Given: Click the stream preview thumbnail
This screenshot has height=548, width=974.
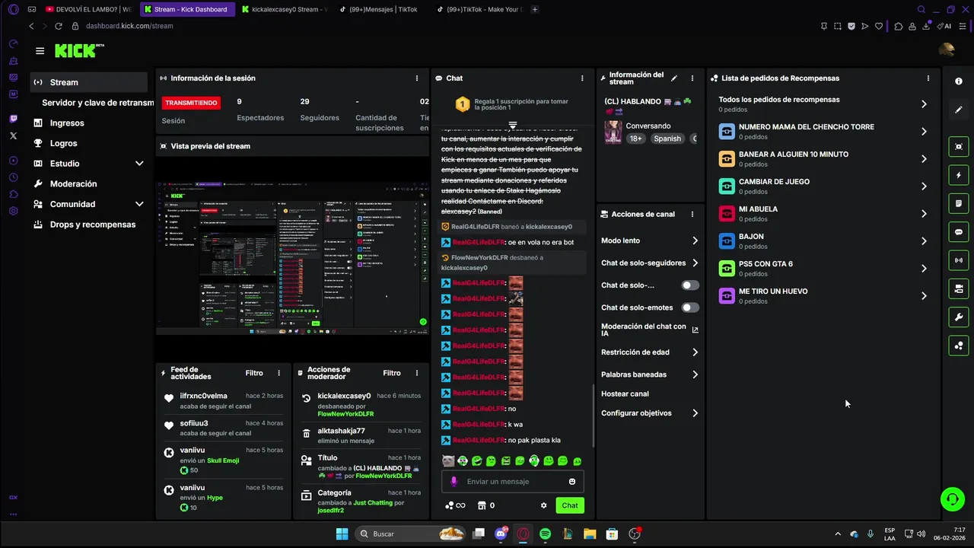Looking at the screenshot, I should point(292,259).
